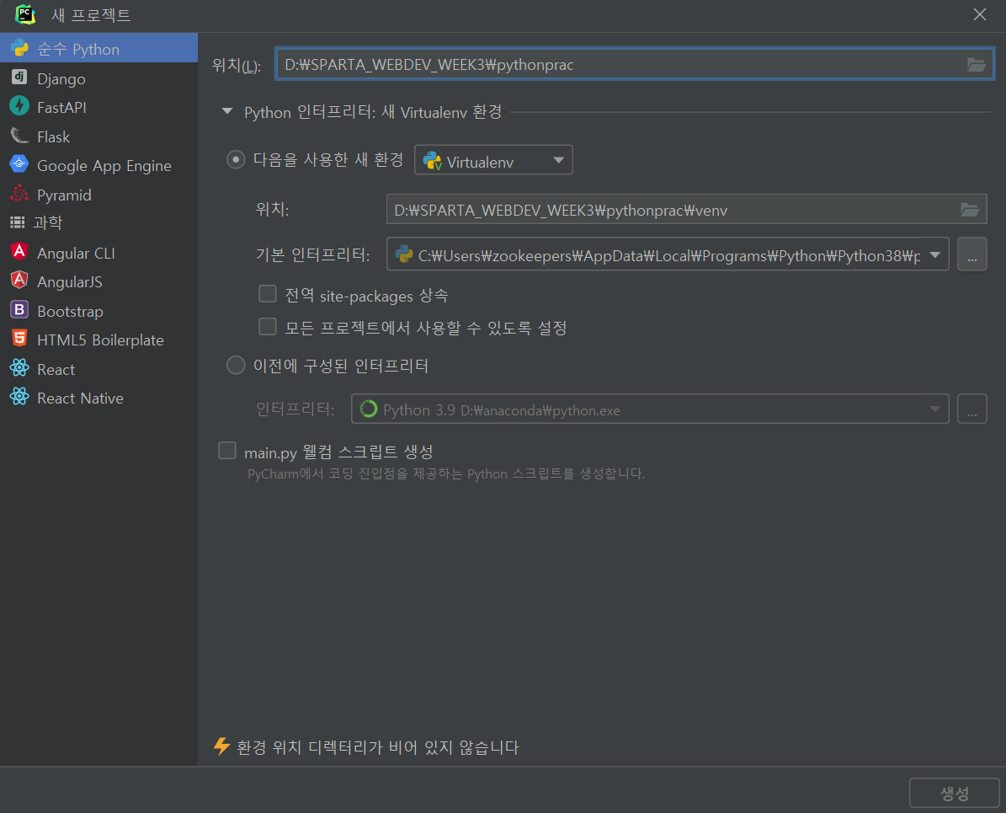Screen dimensions: 1006x813
Task: Click 'Python 인터프리터: 새 Virtualenv 환경' heading
Action: tap(373, 112)
